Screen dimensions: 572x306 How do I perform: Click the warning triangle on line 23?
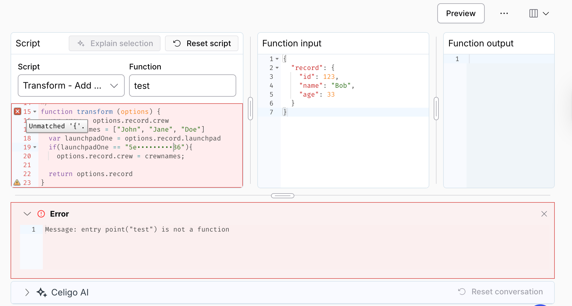[17, 182]
